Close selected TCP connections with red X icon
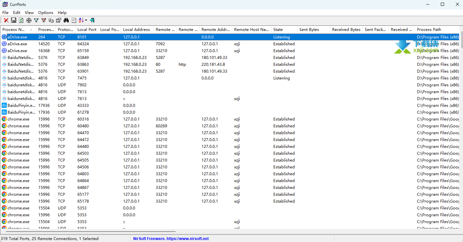Screen dimensions: 463x242 [6, 20]
